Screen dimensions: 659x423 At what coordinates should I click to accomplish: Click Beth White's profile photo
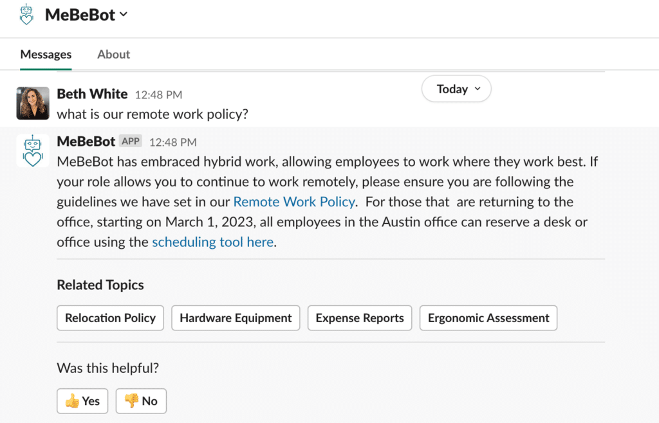pyautogui.click(x=33, y=104)
